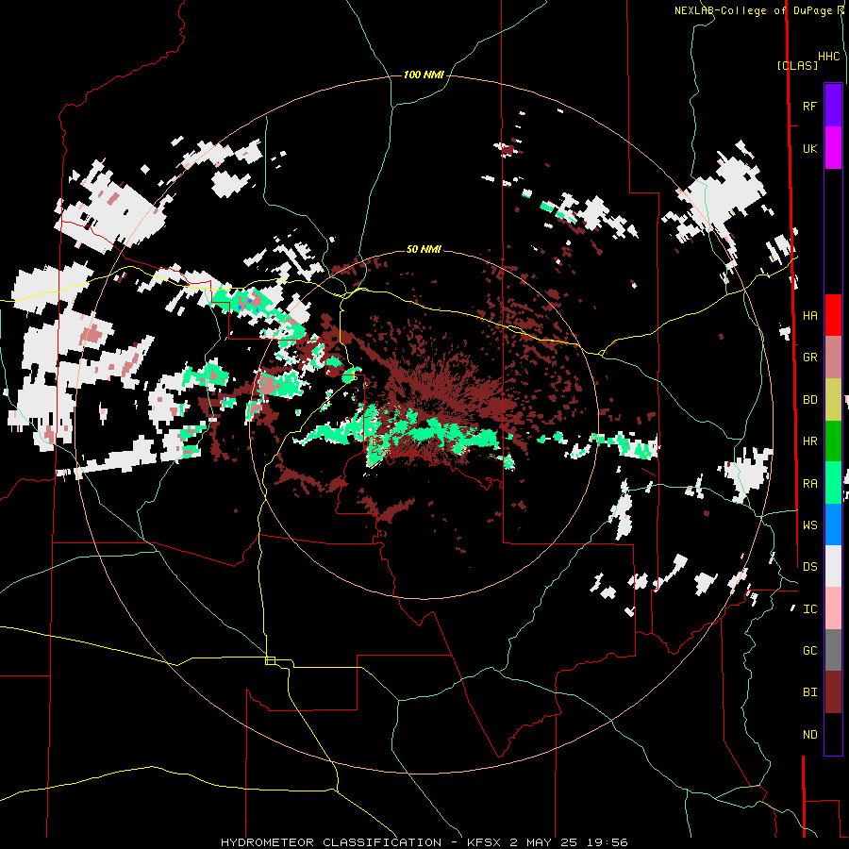Click the UK legend label
Viewport: 849px width, 849px height.
tap(809, 149)
